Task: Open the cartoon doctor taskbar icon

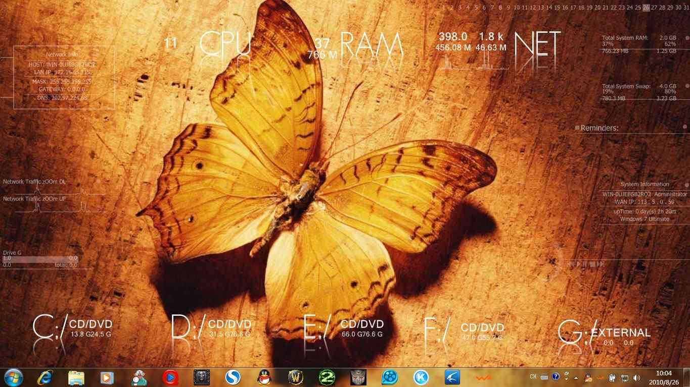Action: [x=139, y=377]
